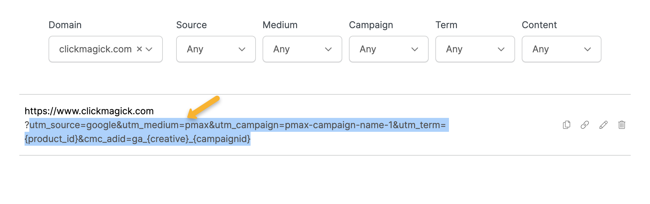Clear the clickmagick.com domain selection

tap(140, 49)
